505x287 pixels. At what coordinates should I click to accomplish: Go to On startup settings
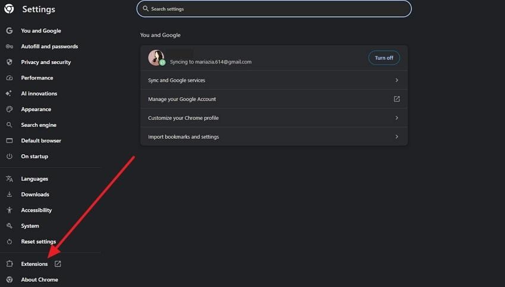[x=34, y=156]
